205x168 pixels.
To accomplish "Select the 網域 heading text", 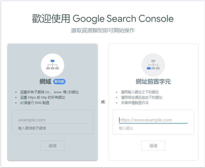I will point(45,82).
